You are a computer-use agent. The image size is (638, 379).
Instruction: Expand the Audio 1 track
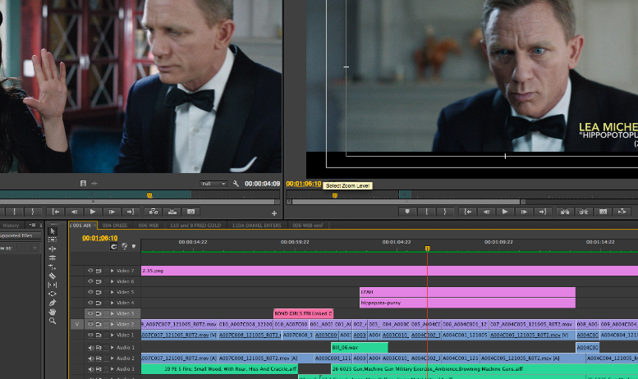(112, 348)
